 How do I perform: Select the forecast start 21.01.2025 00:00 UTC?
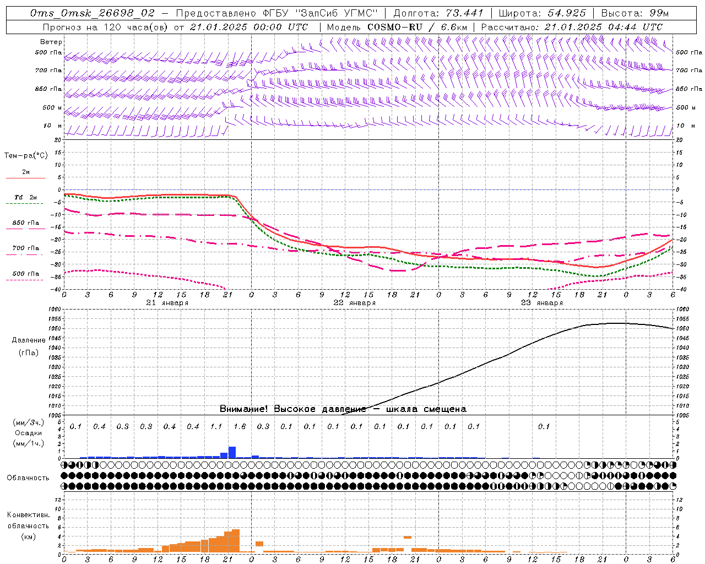249,27
